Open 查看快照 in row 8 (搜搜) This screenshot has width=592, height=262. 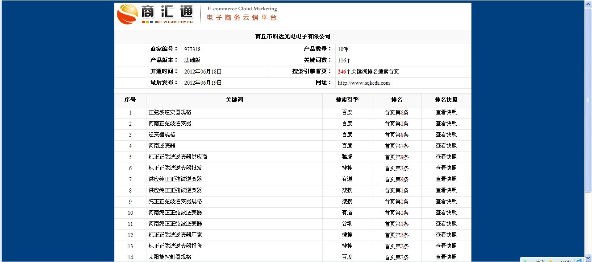coord(446,190)
